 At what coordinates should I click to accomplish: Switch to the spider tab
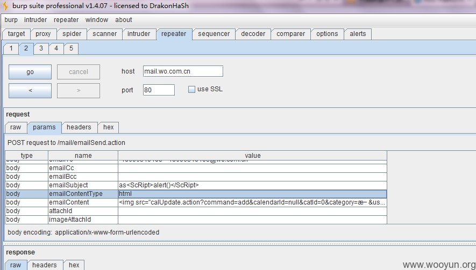point(72,34)
